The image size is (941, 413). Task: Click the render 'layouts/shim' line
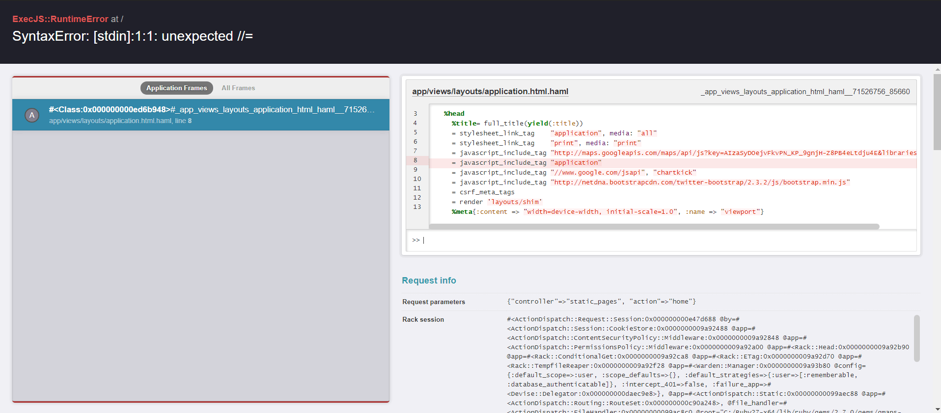(x=497, y=202)
